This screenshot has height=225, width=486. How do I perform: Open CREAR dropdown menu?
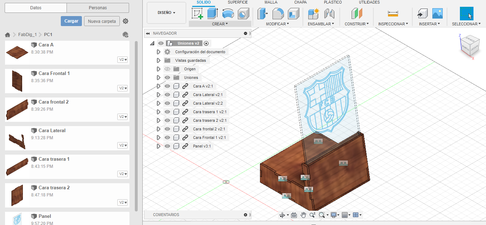point(220,24)
